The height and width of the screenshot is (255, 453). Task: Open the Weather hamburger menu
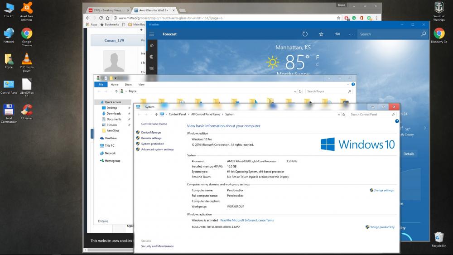point(152,34)
